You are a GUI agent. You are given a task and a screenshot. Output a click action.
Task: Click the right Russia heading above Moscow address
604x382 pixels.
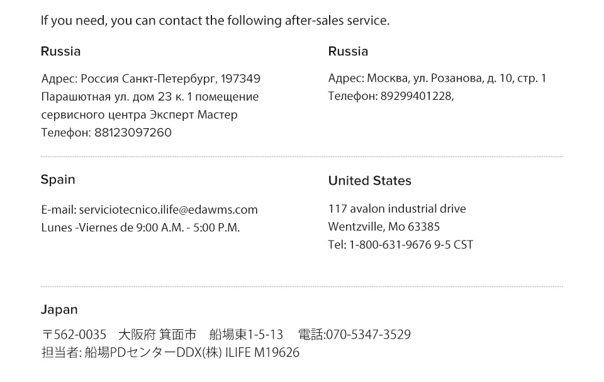(x=348, y=51)
